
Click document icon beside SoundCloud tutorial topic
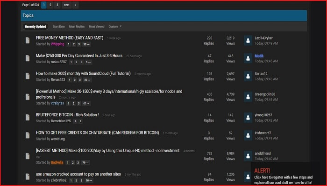pyautogui.click(x=28, y=76)
